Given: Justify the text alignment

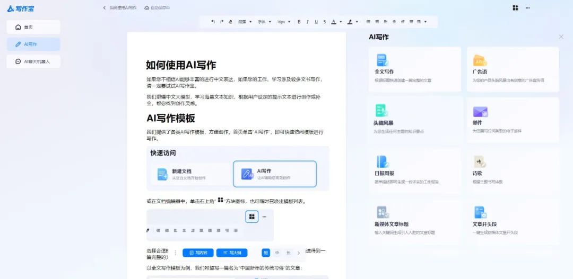Looking at the screenshot, I should (x=411, y=22).
